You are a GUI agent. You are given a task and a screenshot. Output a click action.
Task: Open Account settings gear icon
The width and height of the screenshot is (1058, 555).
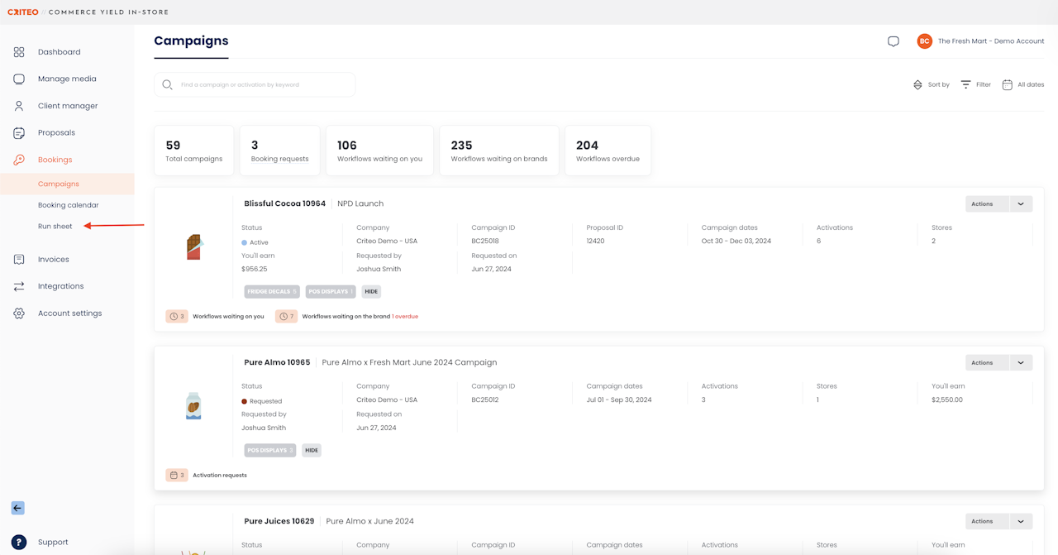19,313
